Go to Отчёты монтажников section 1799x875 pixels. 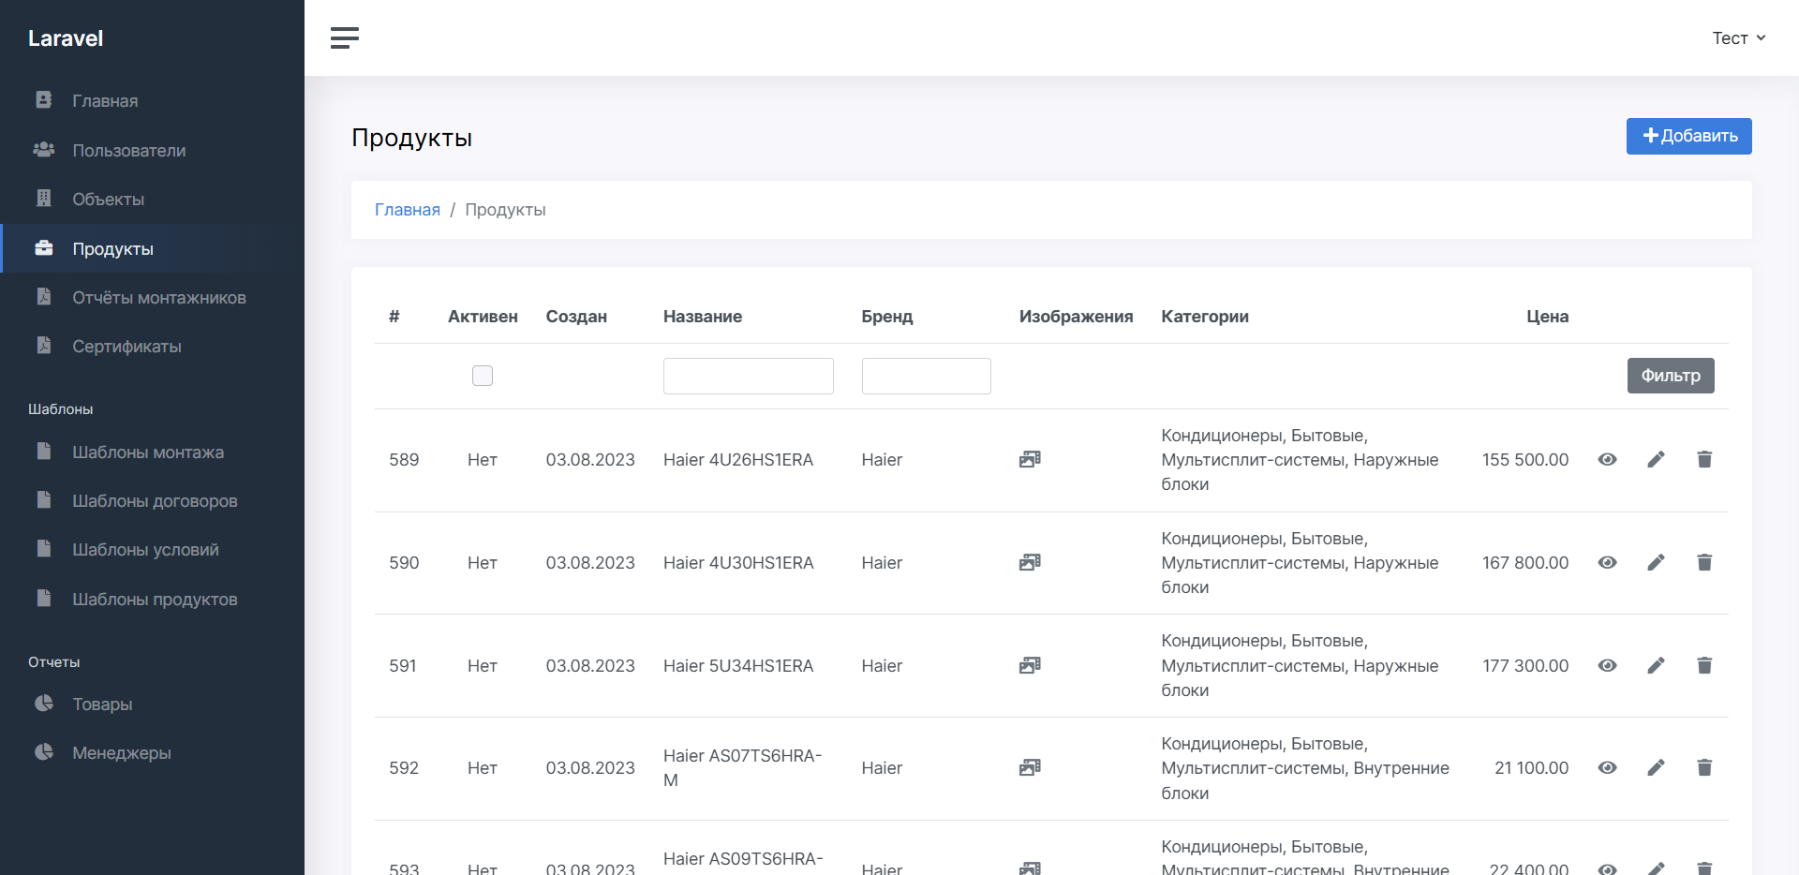coord(158,297)
